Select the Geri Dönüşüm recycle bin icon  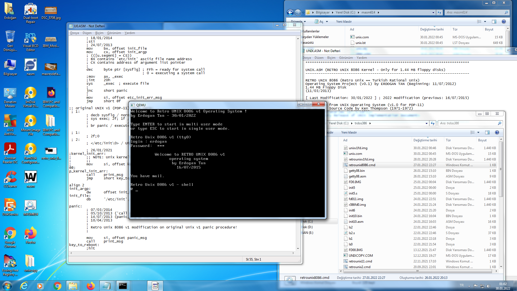tap(10, 41)
